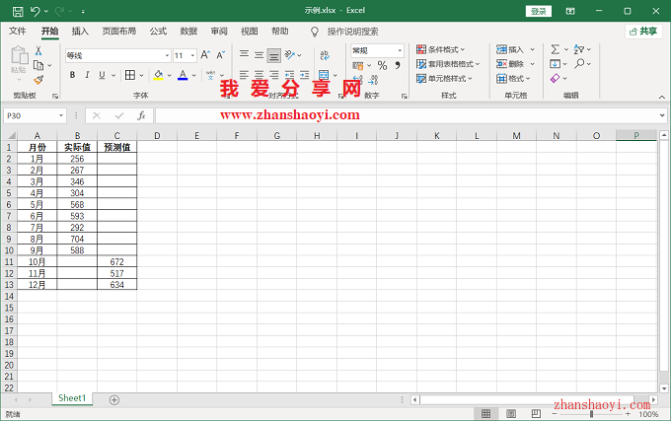Click the 登录 sign-in button
This screenshot has height=421, width=671.
coord(539,12)
